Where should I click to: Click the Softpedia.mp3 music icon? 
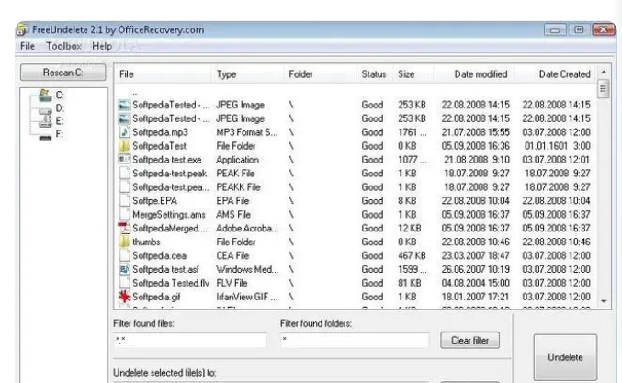(124, 132)
